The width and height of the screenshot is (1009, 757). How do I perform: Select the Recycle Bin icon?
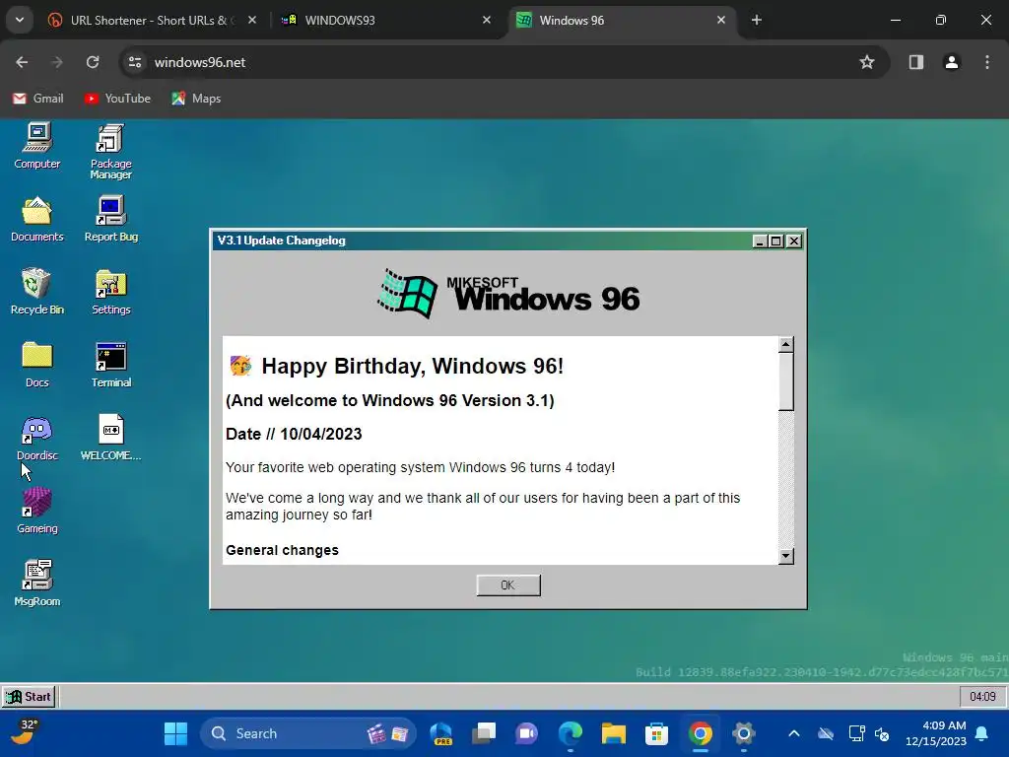37,292
